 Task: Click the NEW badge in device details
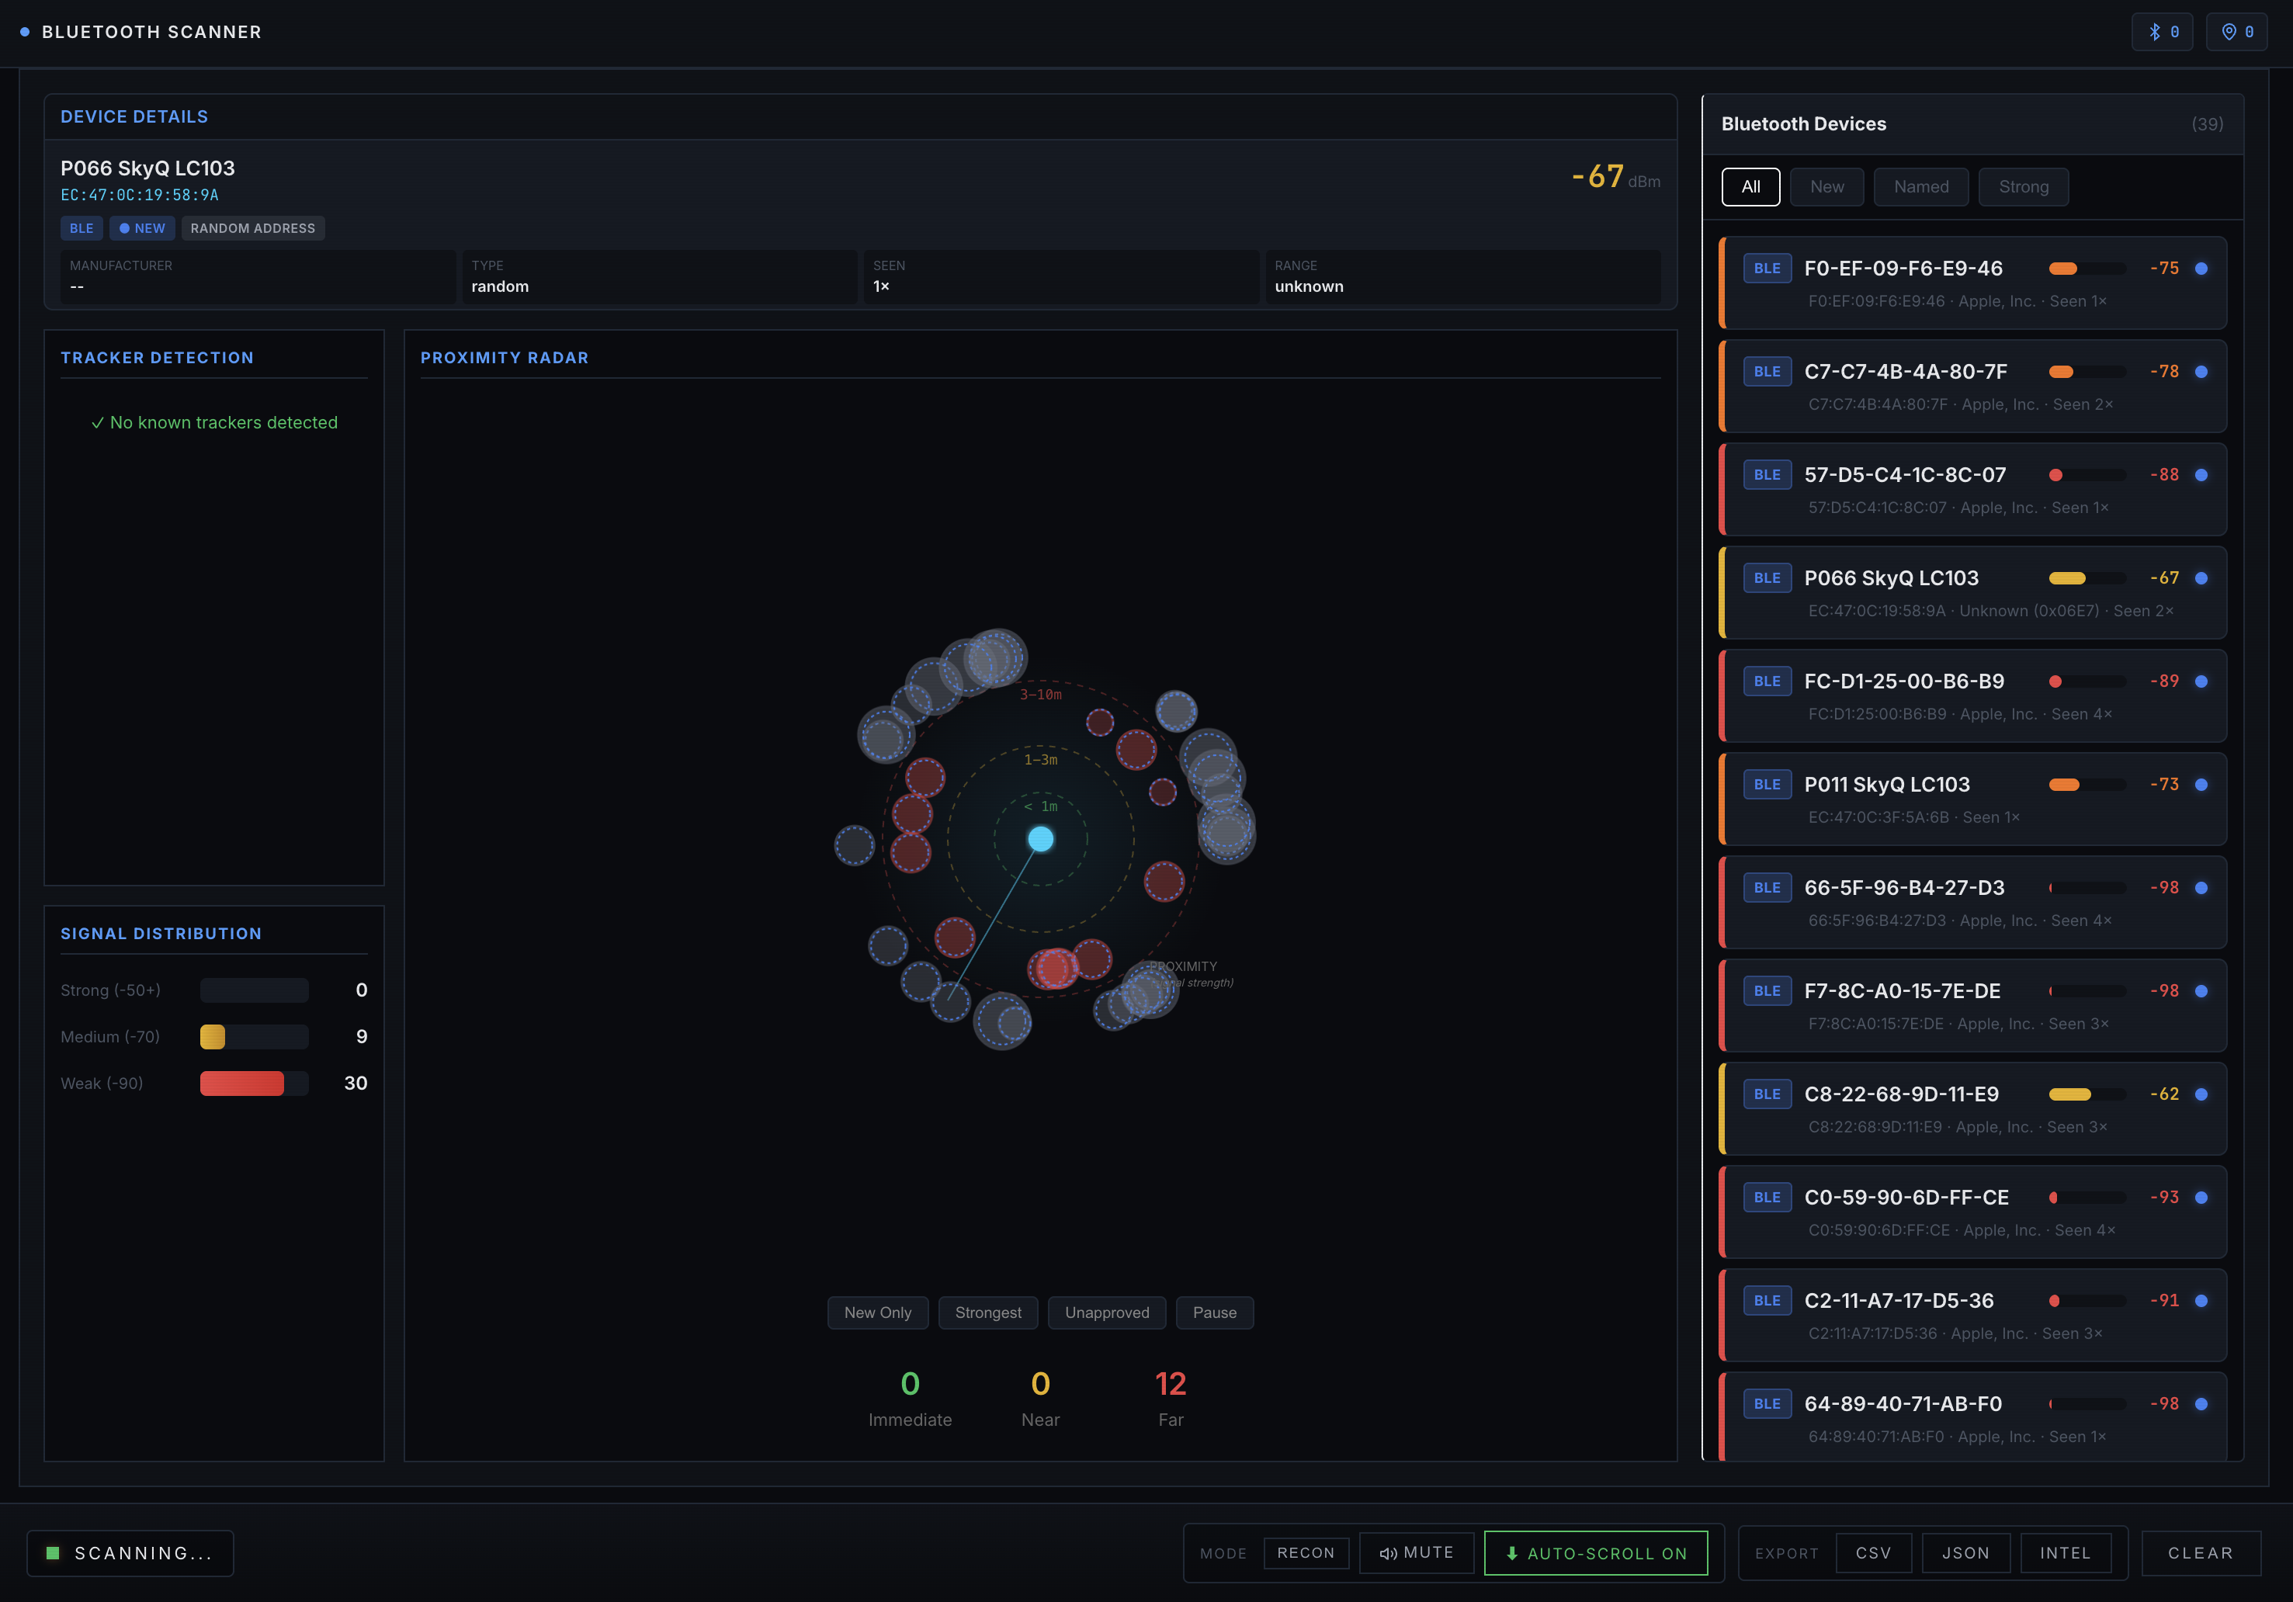coord(143,229)
